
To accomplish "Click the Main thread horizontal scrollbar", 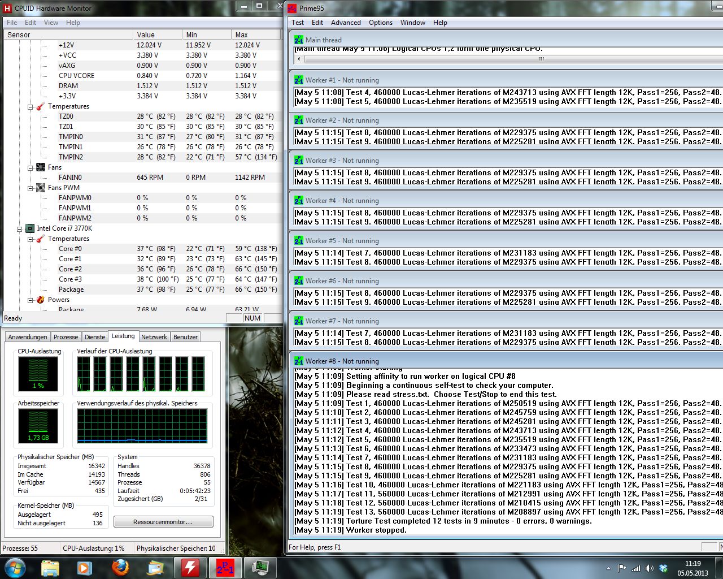I will 507,59.
